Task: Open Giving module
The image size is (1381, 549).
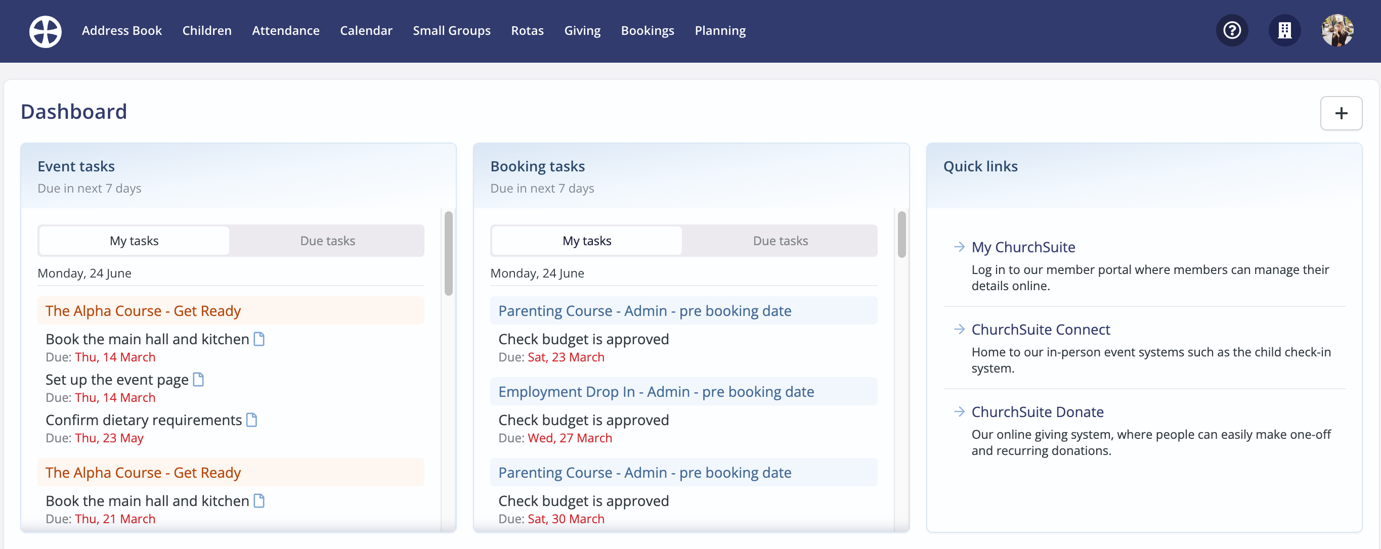Action: [x=582, y=30]
